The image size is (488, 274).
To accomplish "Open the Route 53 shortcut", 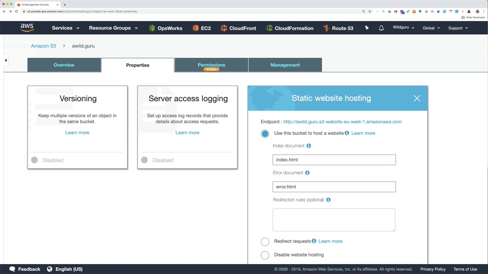I will click(x=338, y=28).
